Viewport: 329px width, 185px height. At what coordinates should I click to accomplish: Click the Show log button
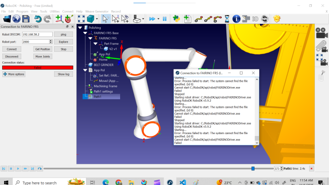click(63, 74)
